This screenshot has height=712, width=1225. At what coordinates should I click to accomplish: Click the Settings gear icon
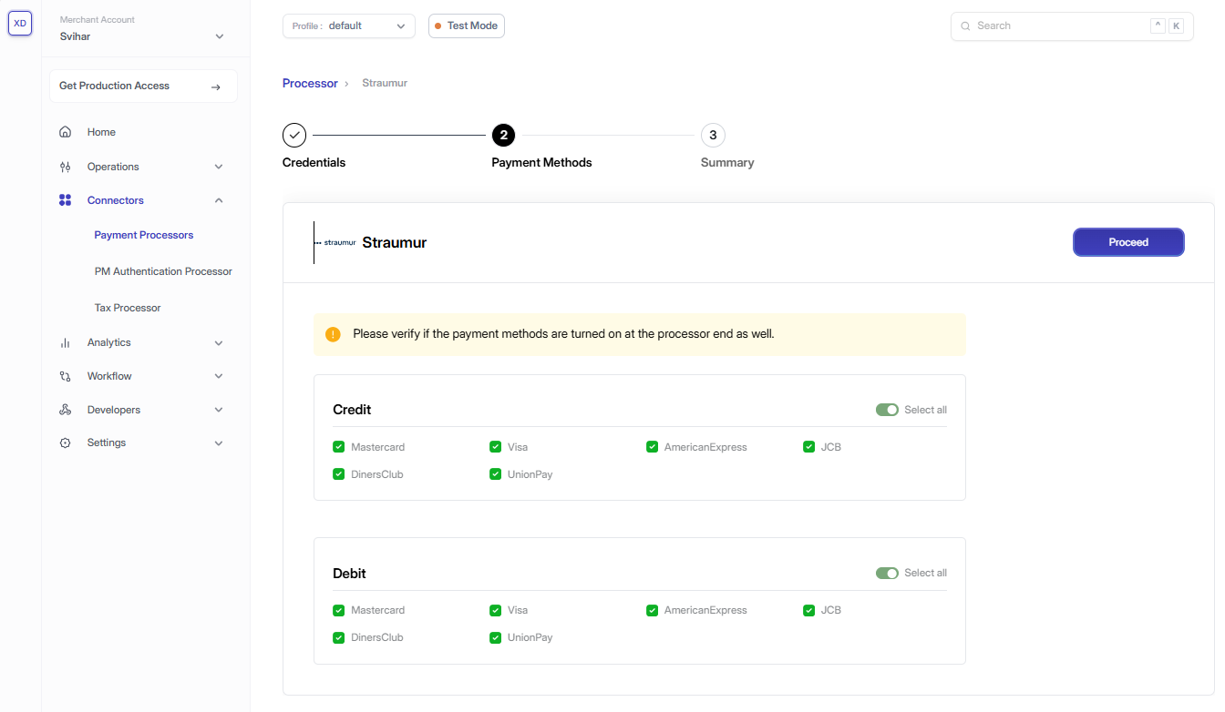[65, 443]
